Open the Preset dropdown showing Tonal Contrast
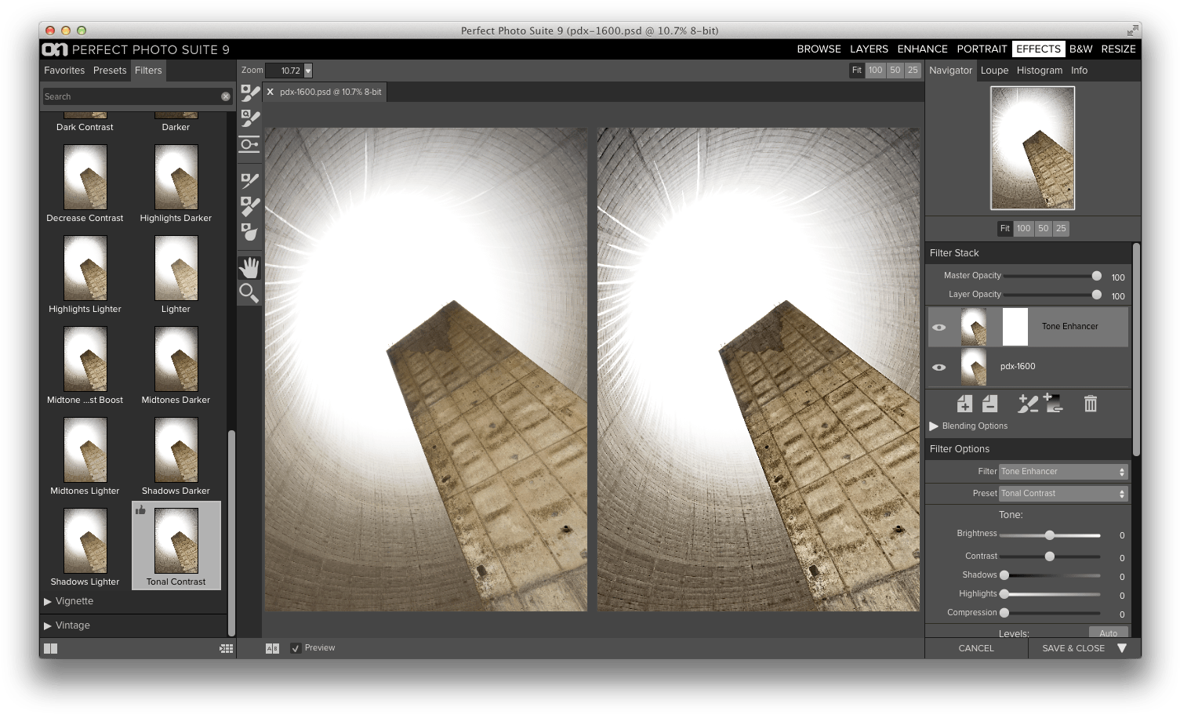This screenshot has width=1180, height=714. click(1062, 493)
